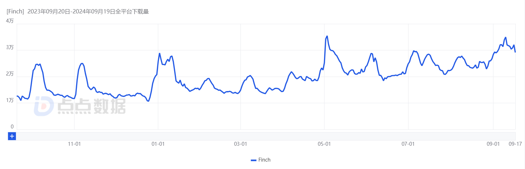The image size is (525, 169).
Task: Select the 03-01 date label on x-axis
Action: point(240,144)
